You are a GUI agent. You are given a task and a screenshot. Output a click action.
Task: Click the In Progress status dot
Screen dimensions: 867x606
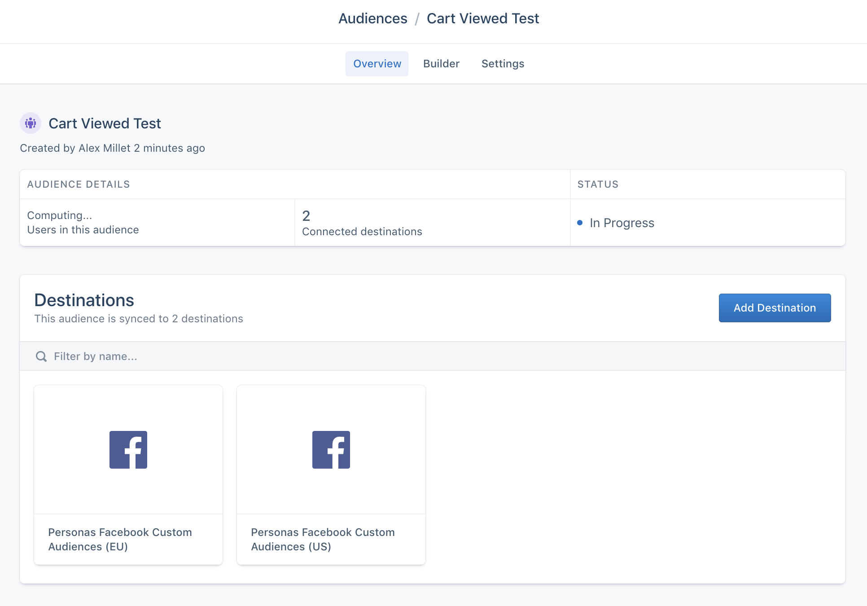click(580, 223)
